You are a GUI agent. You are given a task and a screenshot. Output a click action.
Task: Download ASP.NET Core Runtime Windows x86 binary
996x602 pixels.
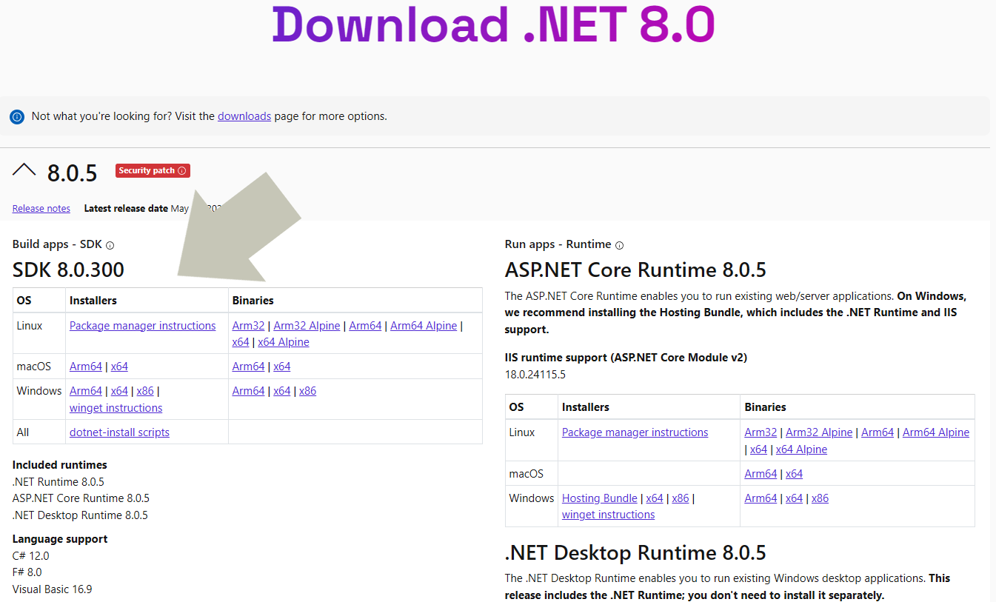click(820, 498)
